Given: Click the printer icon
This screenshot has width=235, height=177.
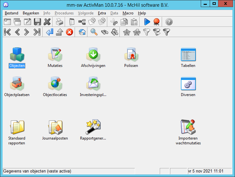Looking at the screenshot, I should [60, 22].
